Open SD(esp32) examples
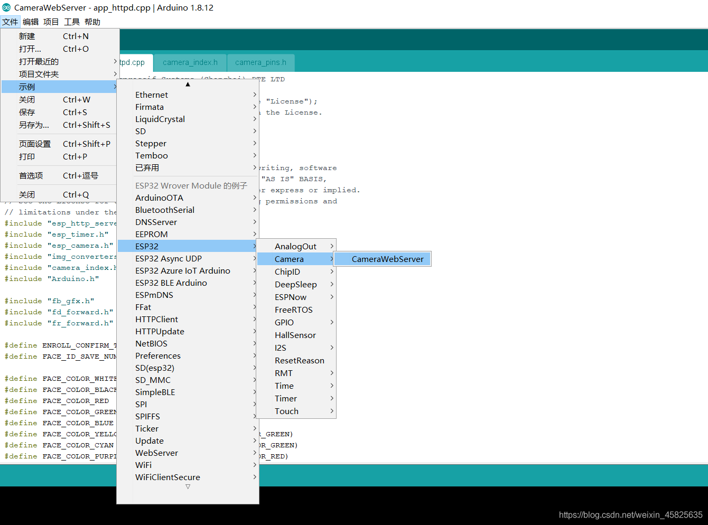 point(188,368)
